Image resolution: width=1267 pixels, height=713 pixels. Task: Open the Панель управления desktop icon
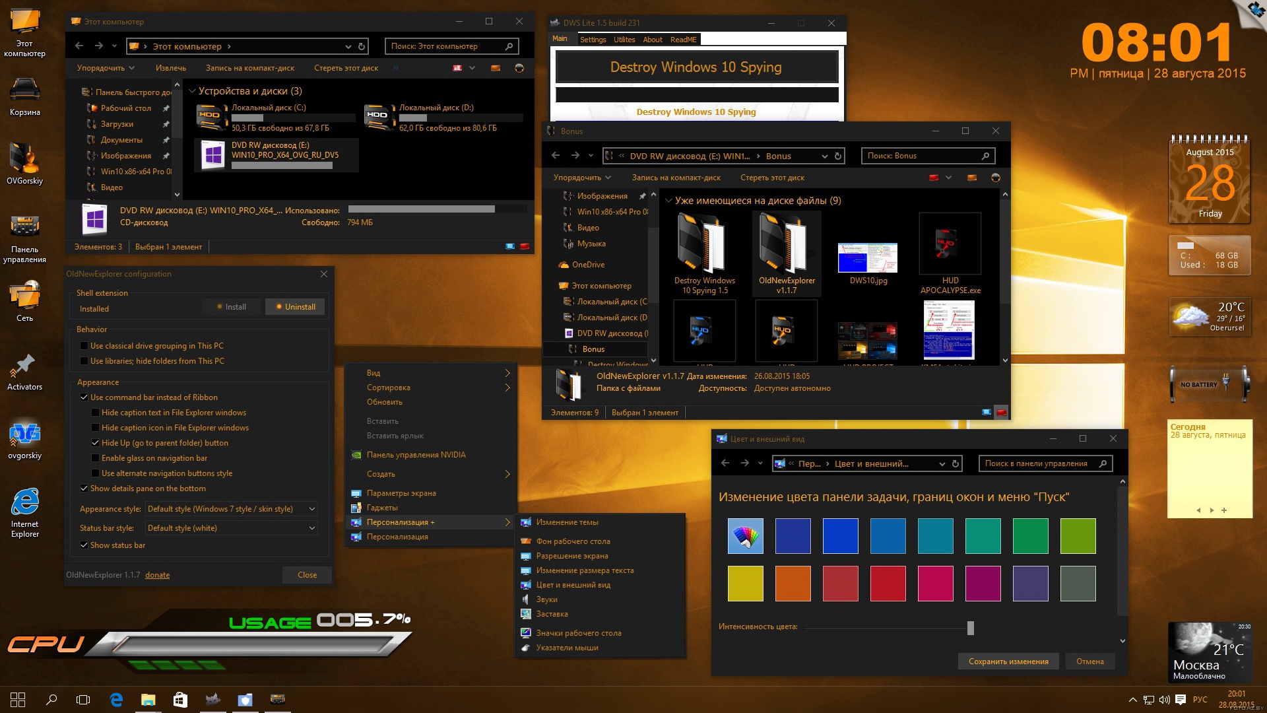click(24, 239)
